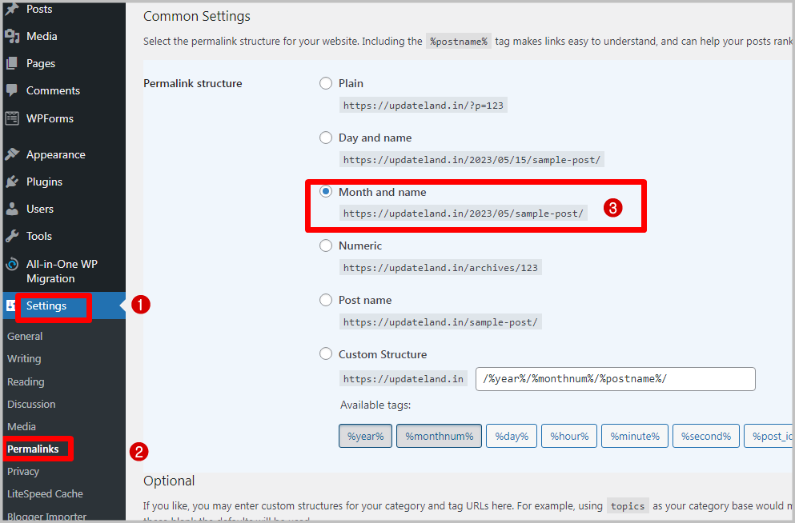Insert the %minute% tag button
795x523 pixels.
tap(634, 437)
